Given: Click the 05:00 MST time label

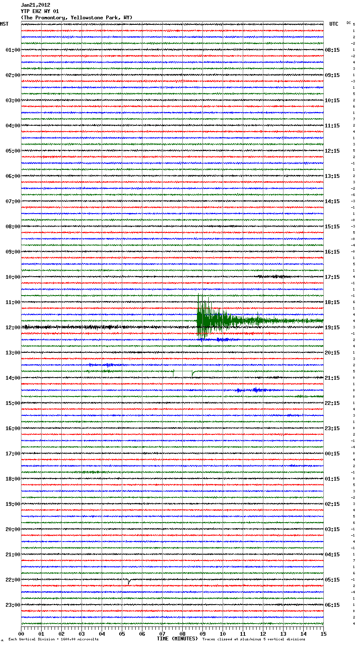Looking at the screenshot, I should pyautogui.click(x=13, y=151).
